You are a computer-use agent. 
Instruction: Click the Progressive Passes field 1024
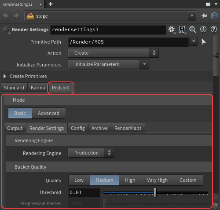[84, 203]
